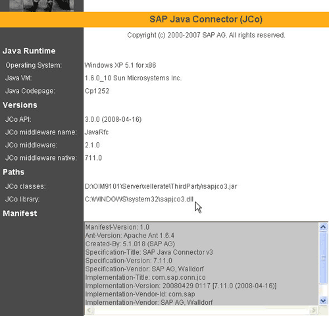Image resolution: width=329 pixels, height=316 pixels.
Task: Click the Implementation-Vendor: SAP AG, Walldorf line
Action: [x=149, y=302]
